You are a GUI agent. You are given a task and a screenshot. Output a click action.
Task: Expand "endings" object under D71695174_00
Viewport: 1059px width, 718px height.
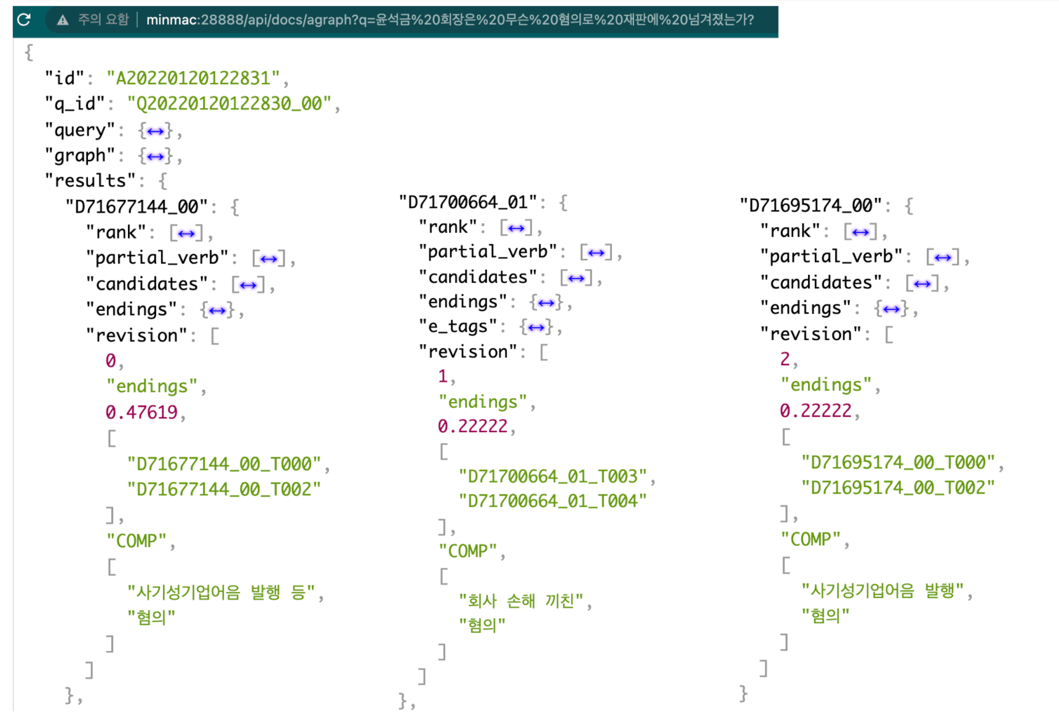(891, 309)
